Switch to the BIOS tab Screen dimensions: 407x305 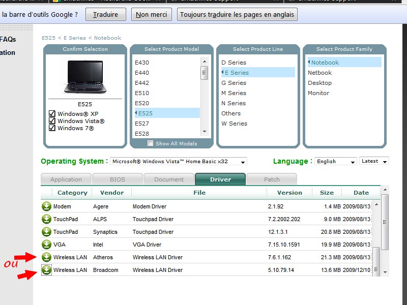tap(118, 179)
